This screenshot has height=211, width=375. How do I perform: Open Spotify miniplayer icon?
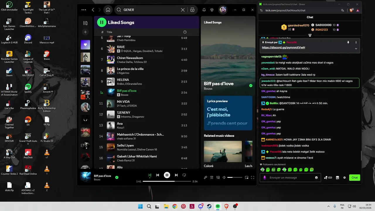[247, 177]
